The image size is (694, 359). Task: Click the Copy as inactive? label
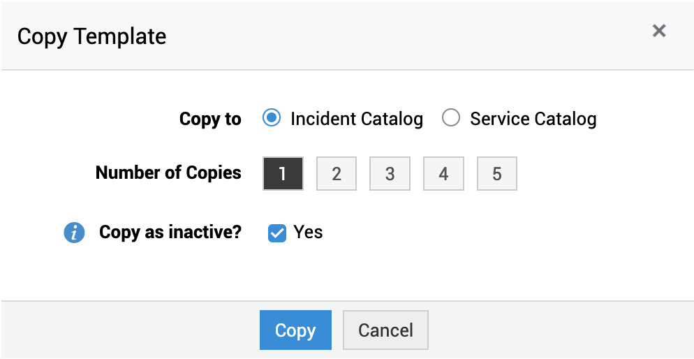coord(170,233)
